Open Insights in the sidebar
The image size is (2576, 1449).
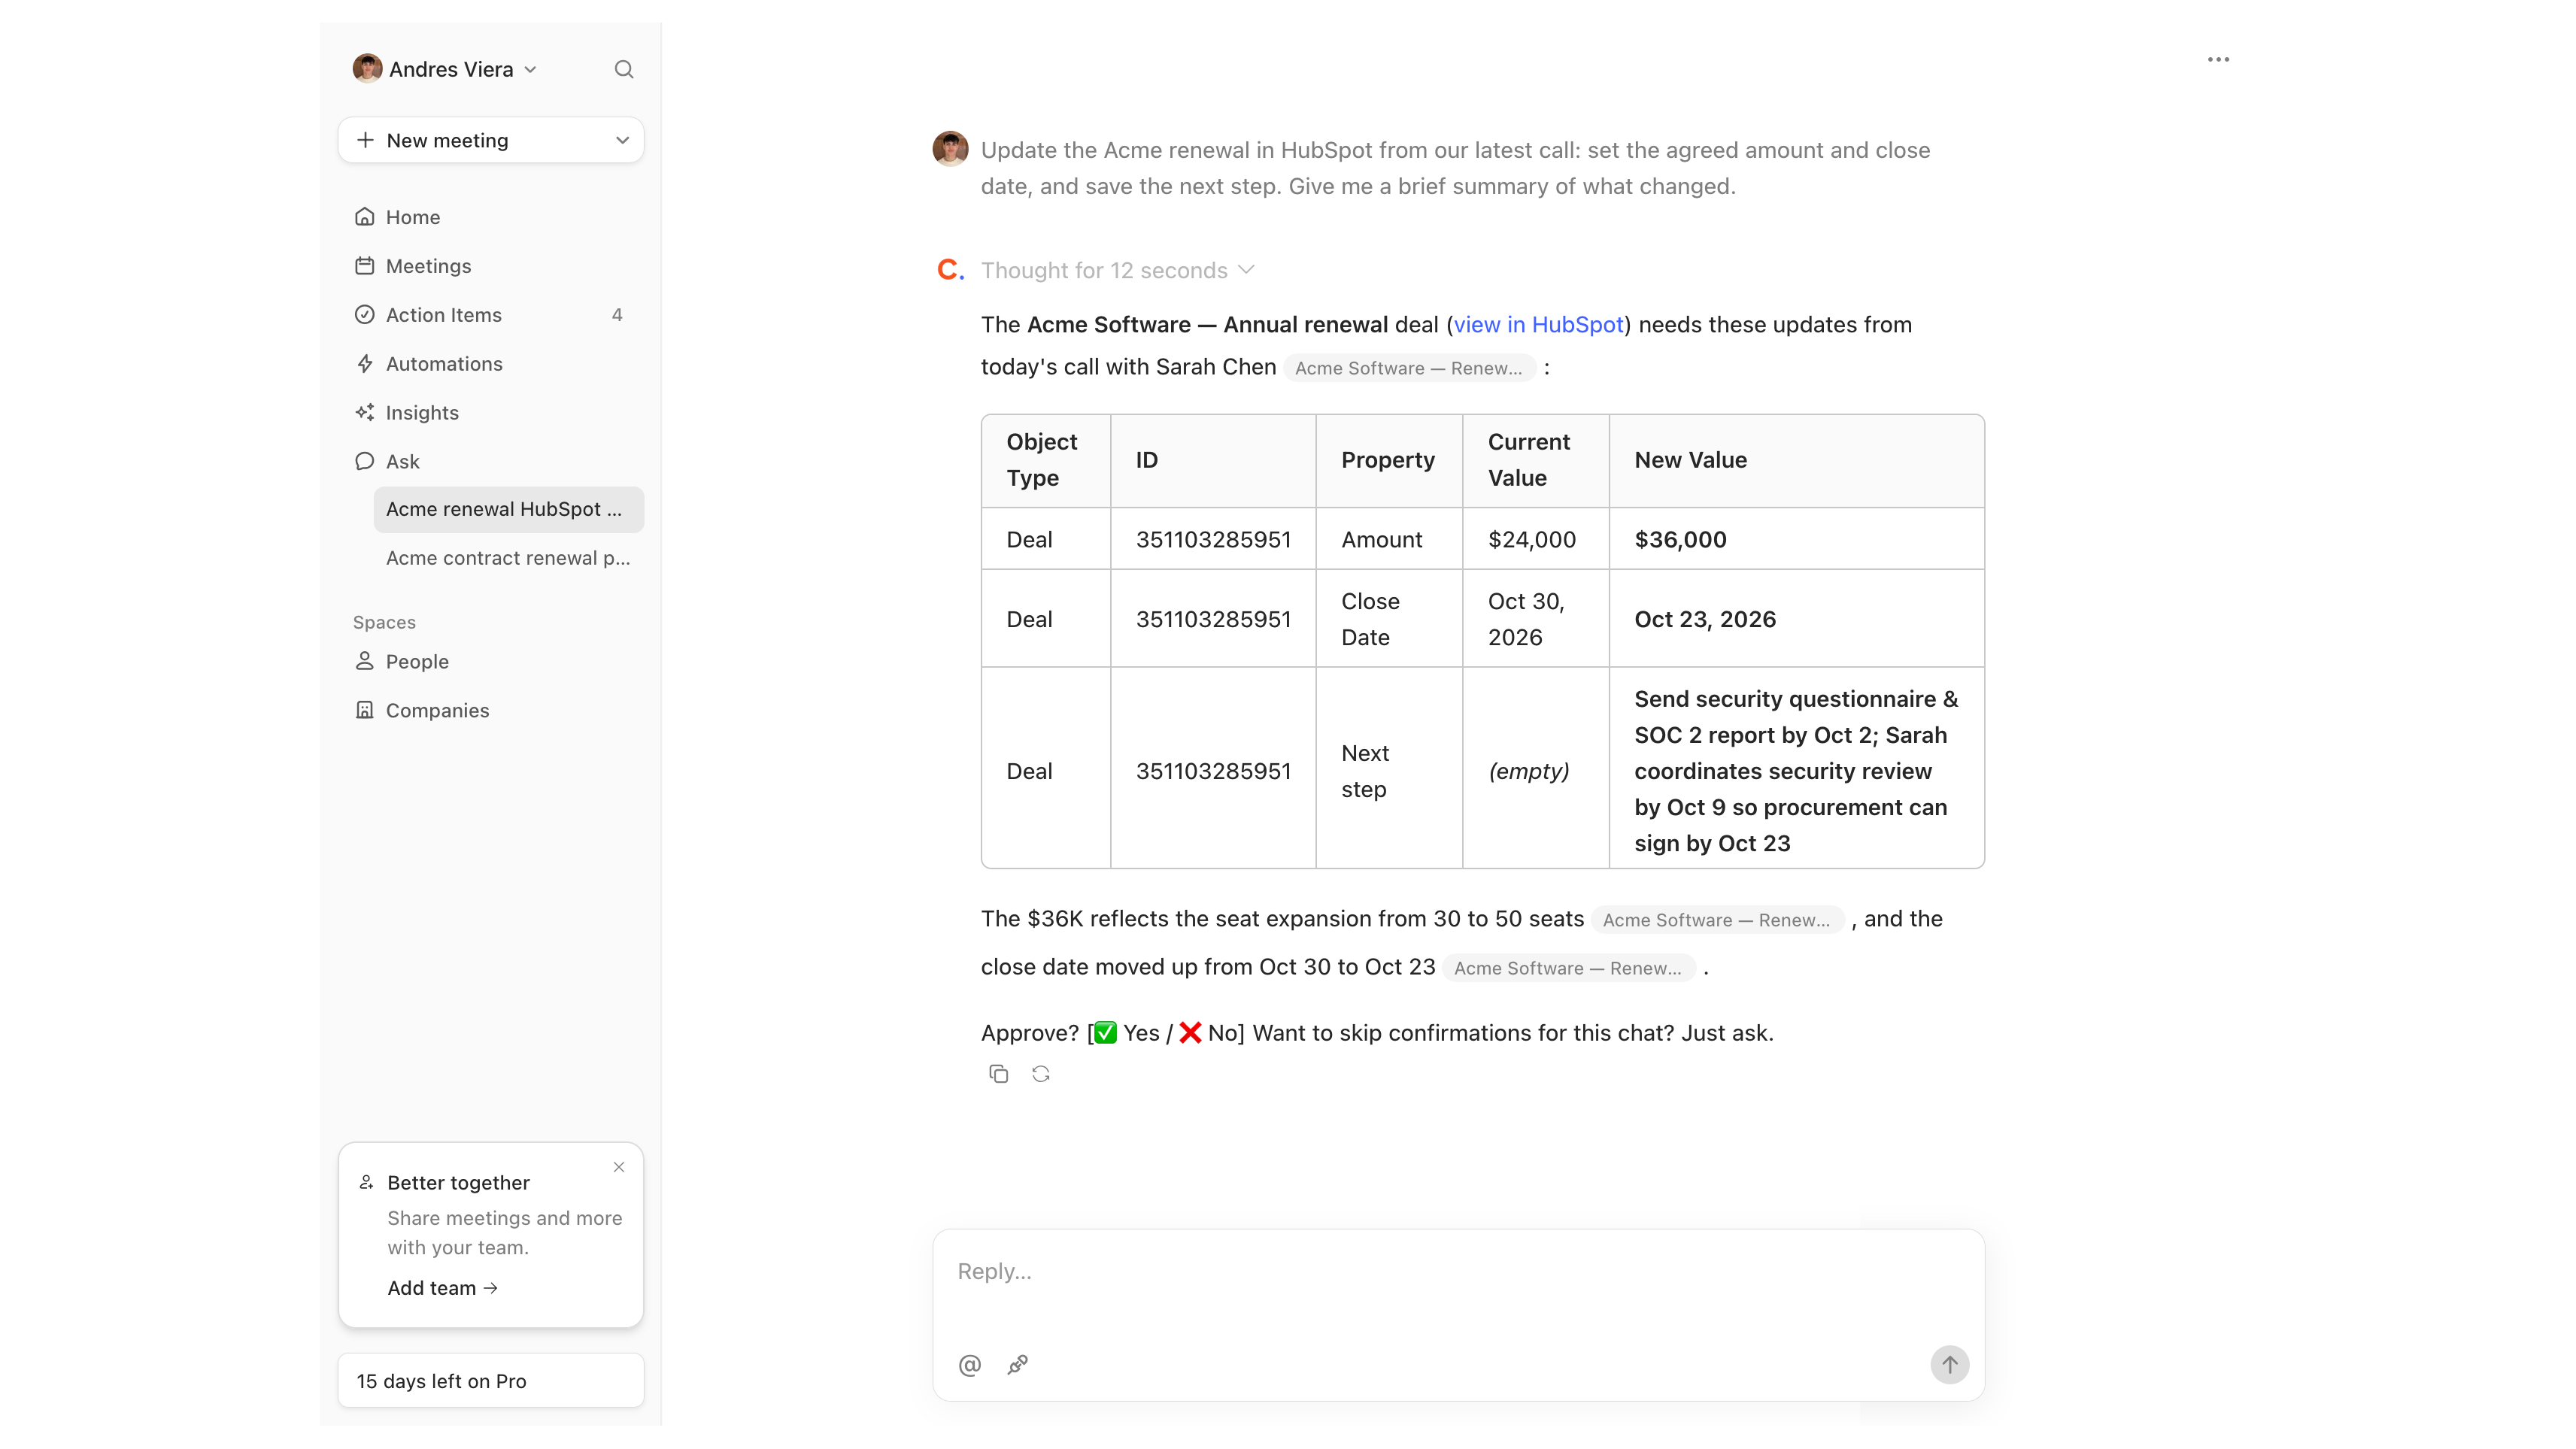coord(490,413)
